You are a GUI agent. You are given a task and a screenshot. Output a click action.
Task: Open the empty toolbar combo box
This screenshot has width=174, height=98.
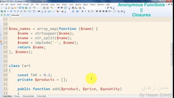(96, 8)
